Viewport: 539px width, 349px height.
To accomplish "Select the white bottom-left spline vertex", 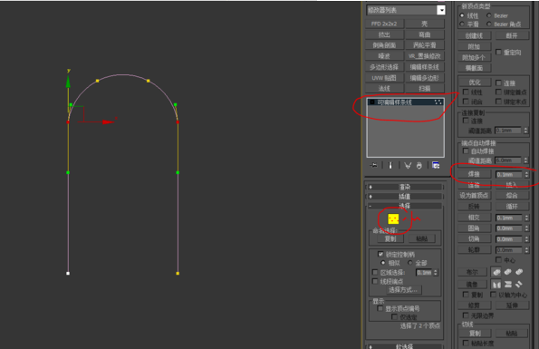I will coord(68,274).
